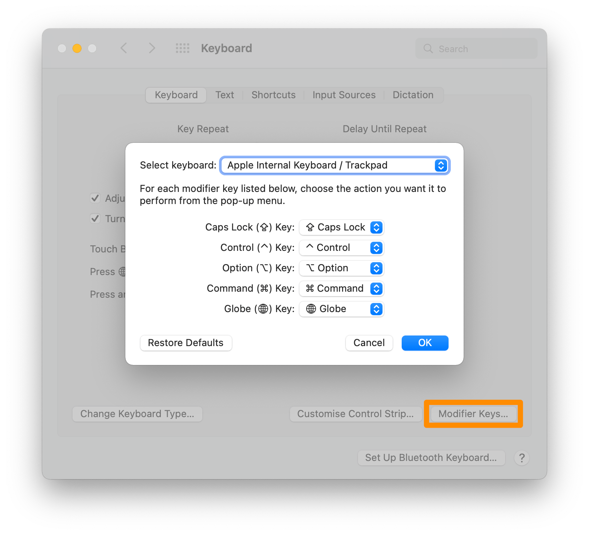This screenshot has width=589, height=535.
Task: Click the search magnifier icon
Action: tap(428, 48)
